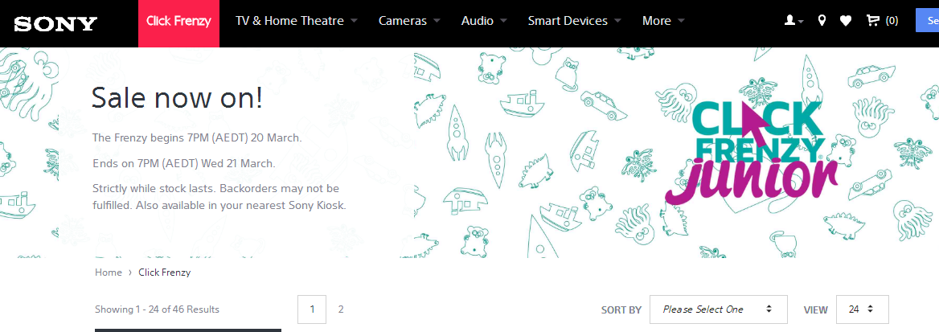The height and width of the screenshot is (332, 939).
Task: Click the Smart Devices dropdown arrow
Action: 617,22
